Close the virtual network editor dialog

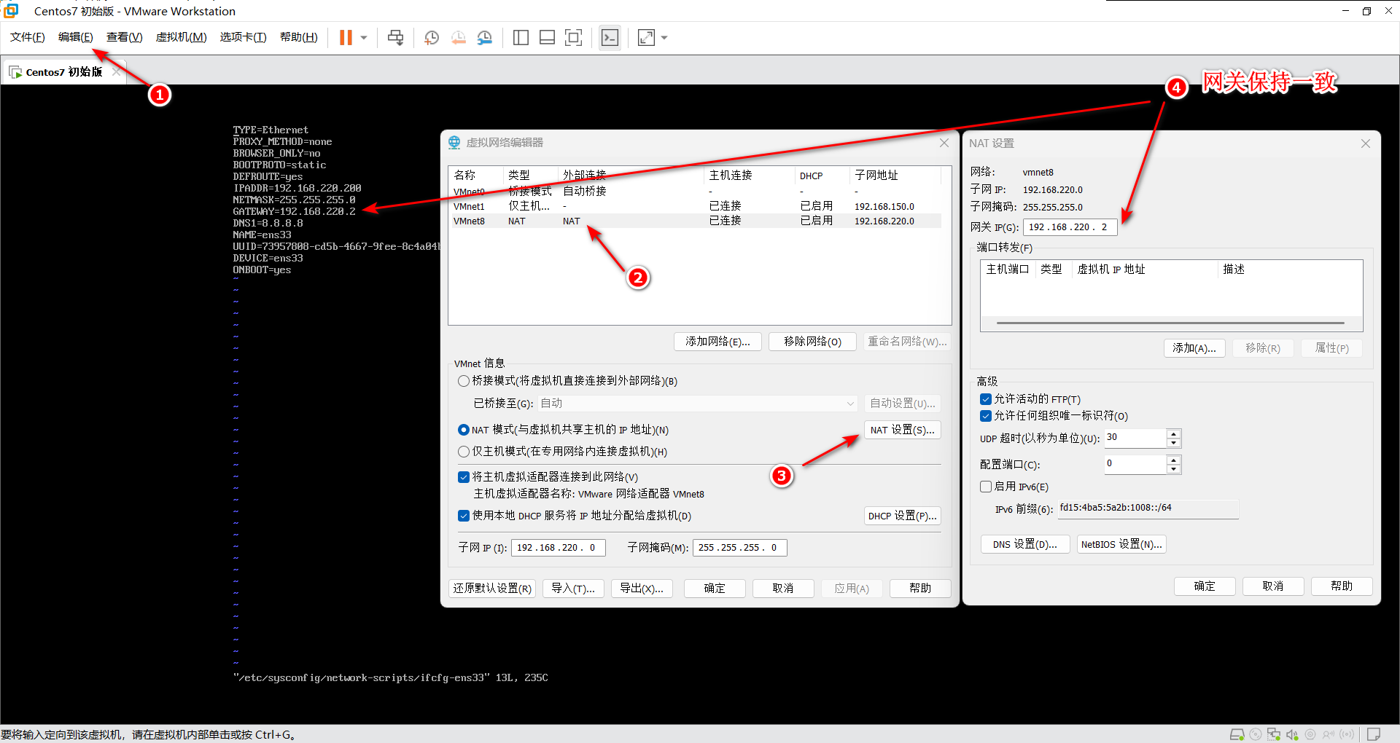tap(944, 143)
